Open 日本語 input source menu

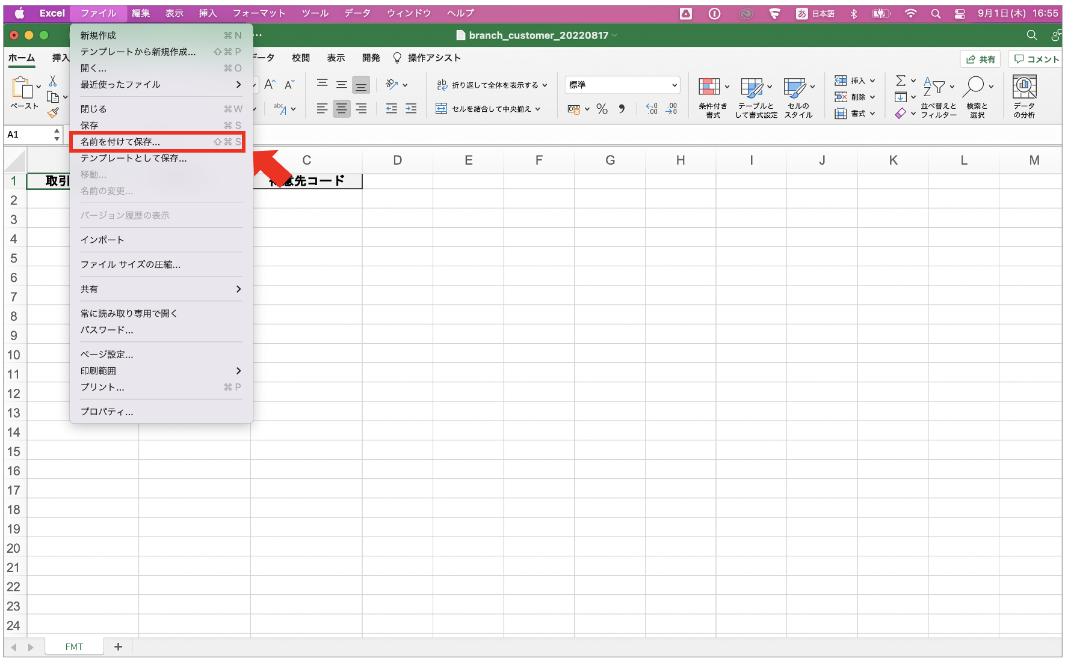click(815, 13)
